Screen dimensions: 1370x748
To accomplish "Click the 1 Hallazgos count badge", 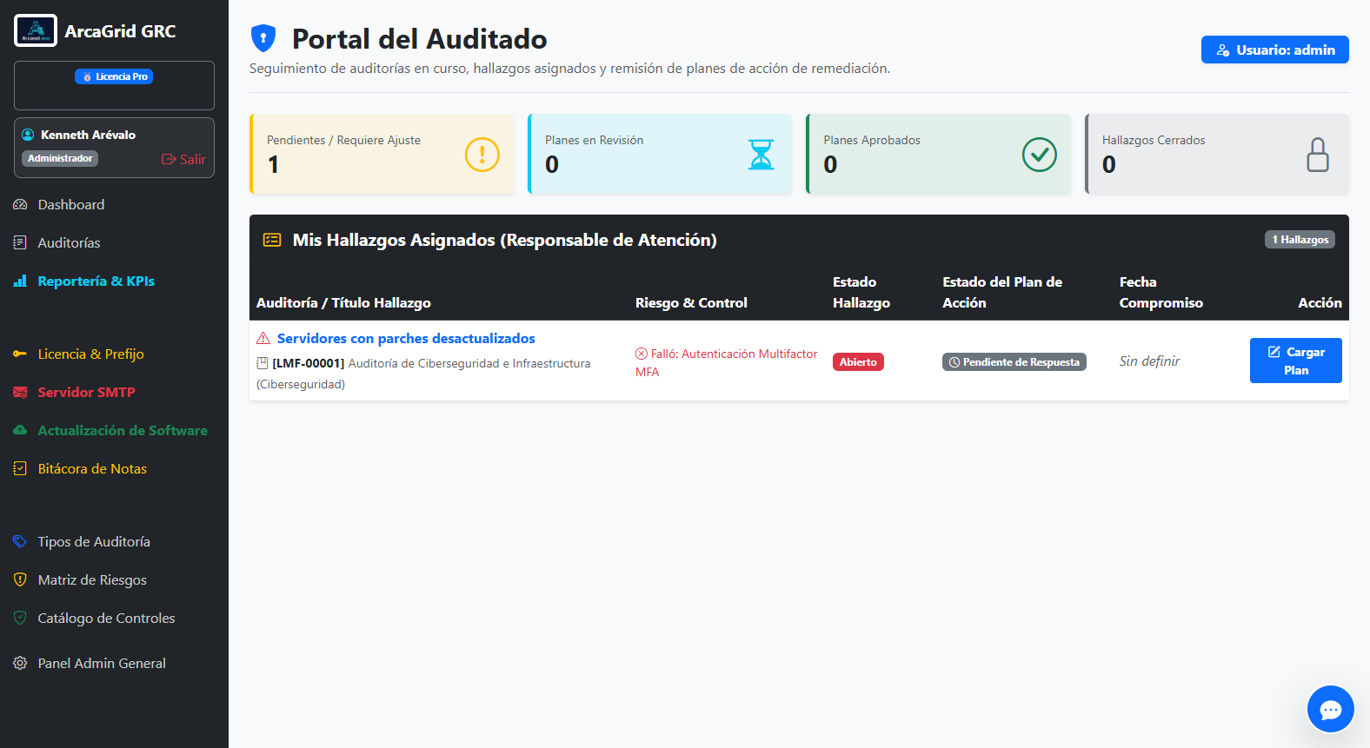I will pyautogui.click(x=1300, y=240).
